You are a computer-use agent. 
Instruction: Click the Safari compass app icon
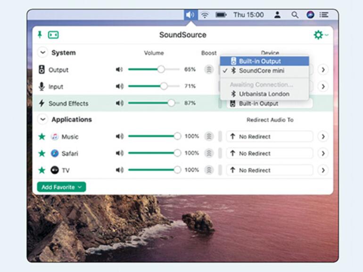point(55,153)
